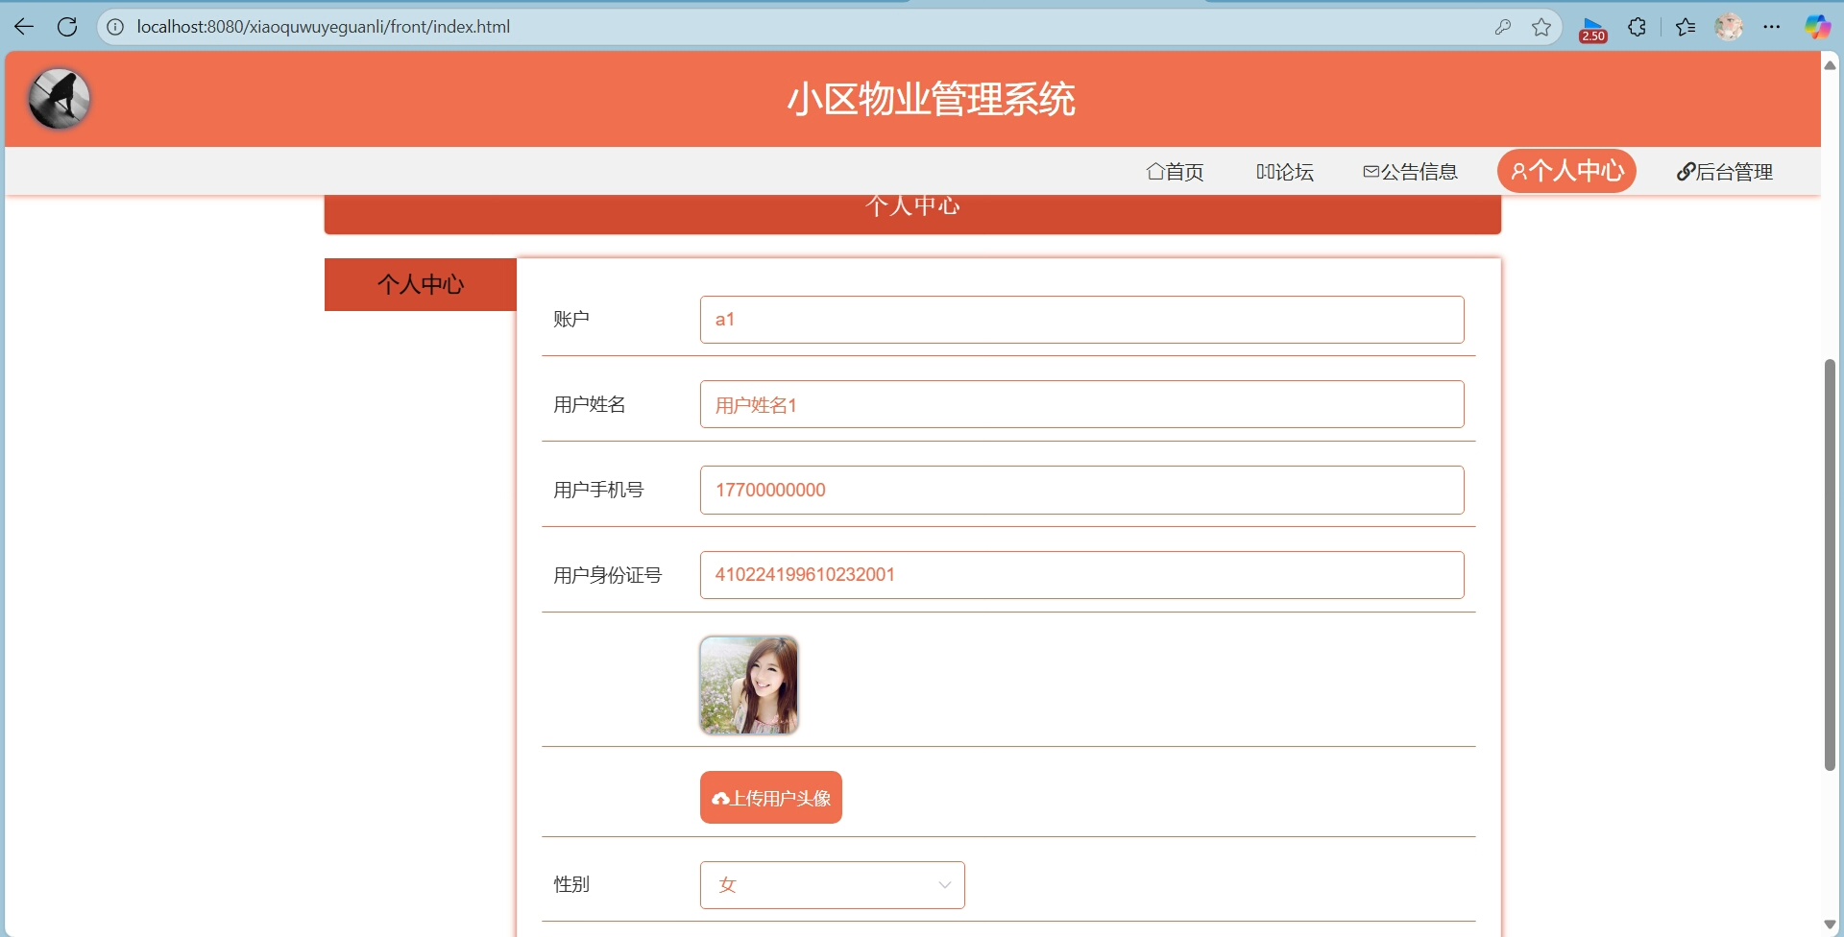
Task: Open the browser settings and more menu
Action: tap(1772, 27)
